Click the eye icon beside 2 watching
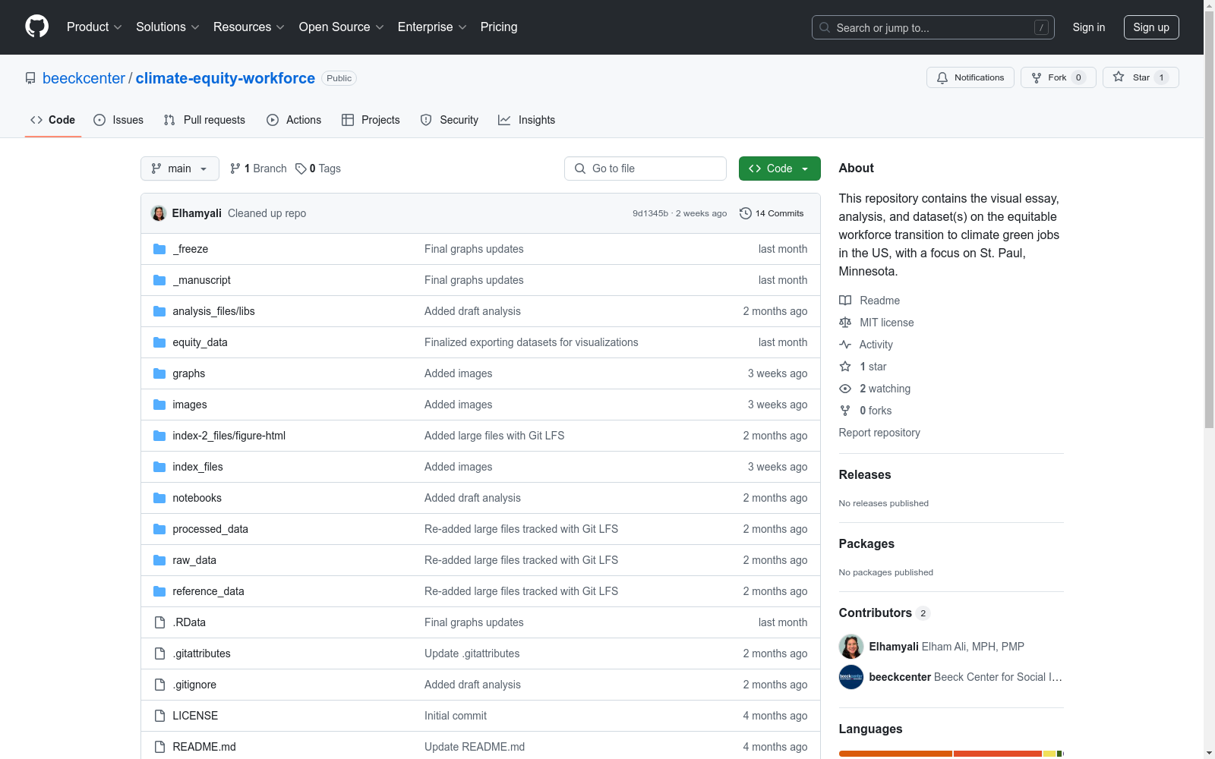 [845, 389]
